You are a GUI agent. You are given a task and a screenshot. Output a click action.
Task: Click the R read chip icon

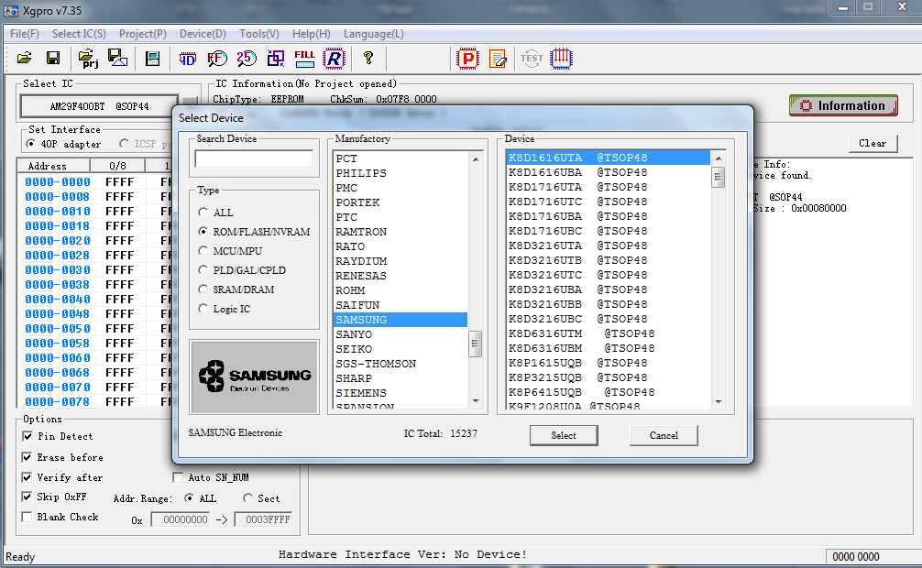[334, 59]
